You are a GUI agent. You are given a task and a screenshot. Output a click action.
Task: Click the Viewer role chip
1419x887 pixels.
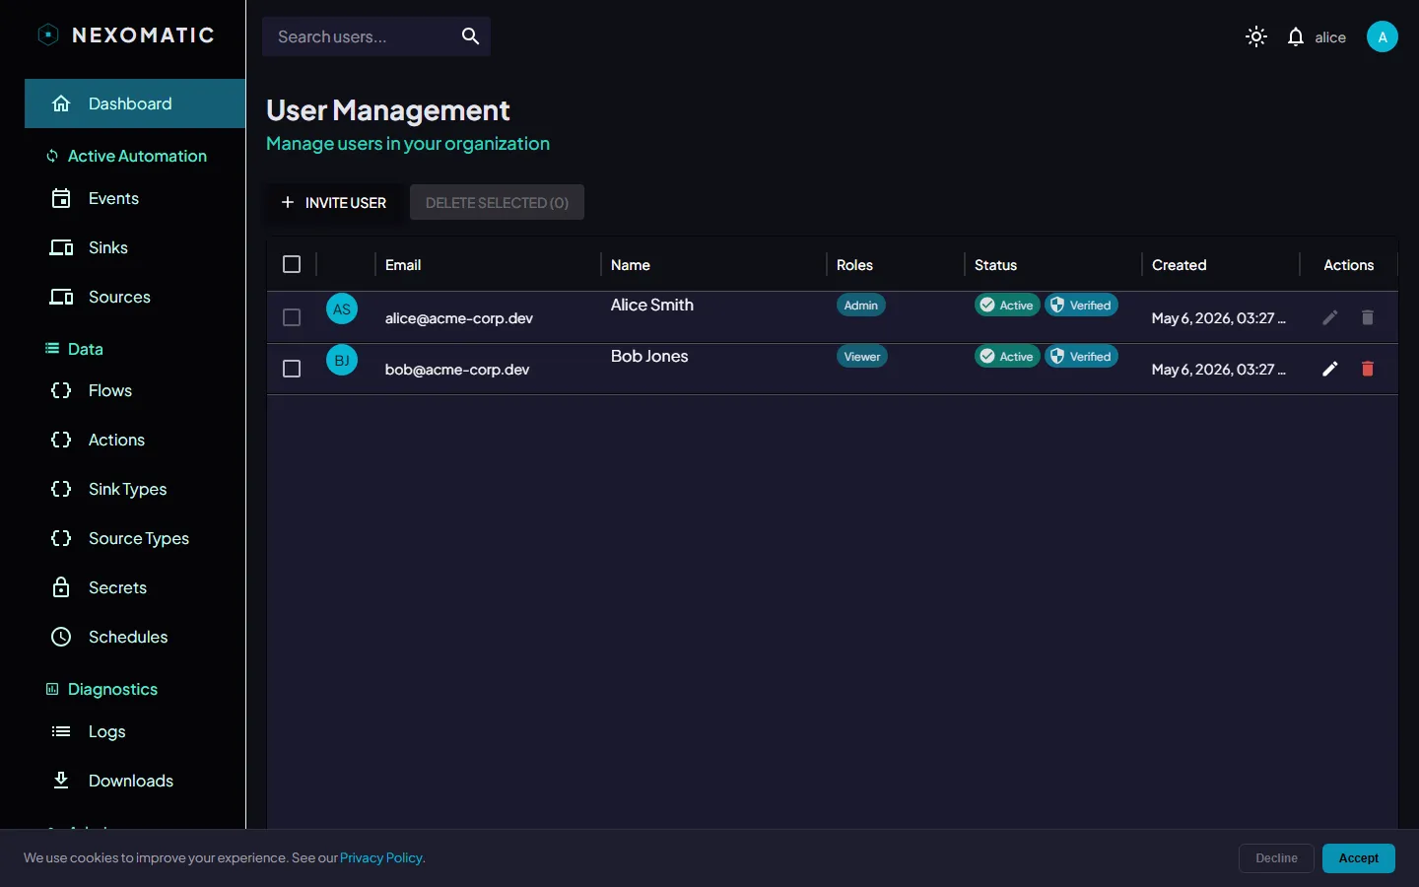862,357
